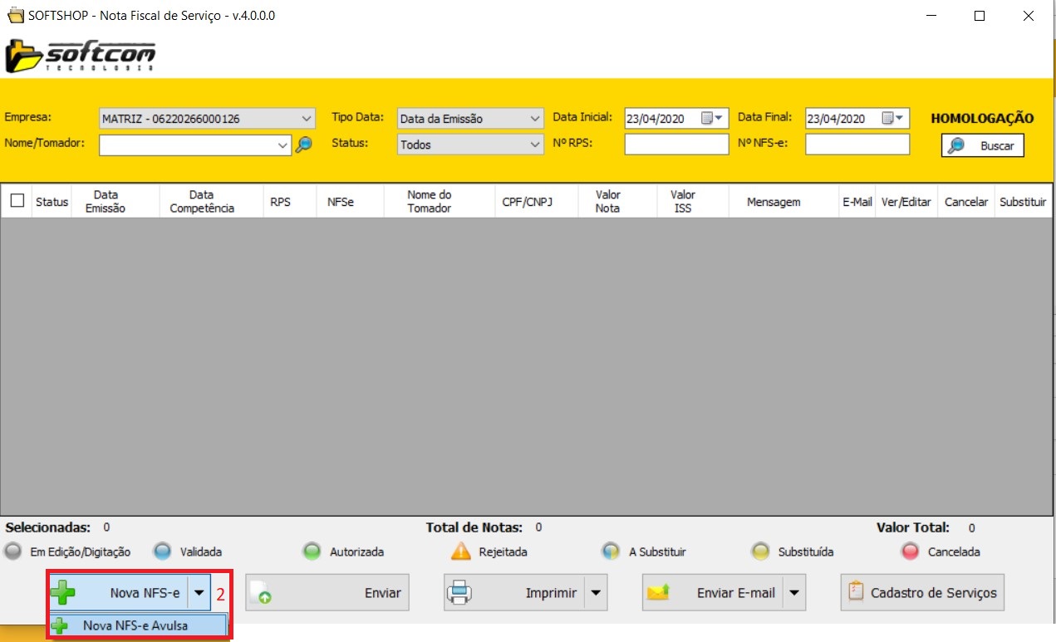Expand the Status filter dropdown
The image size is (1056, 642).
[535, 145]
